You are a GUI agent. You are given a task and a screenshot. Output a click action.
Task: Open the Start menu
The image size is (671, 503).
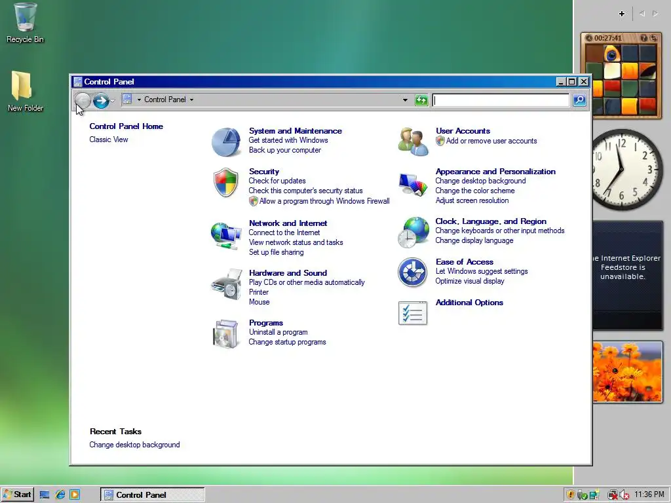coord(17,494)
